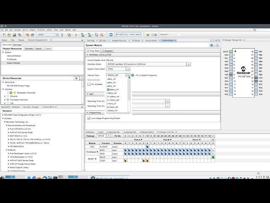Open the Navigate menu

point(18,30)
